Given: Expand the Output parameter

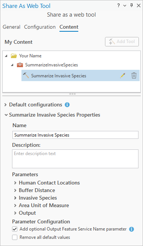Looking at the screenshot, I should (15, 213).
